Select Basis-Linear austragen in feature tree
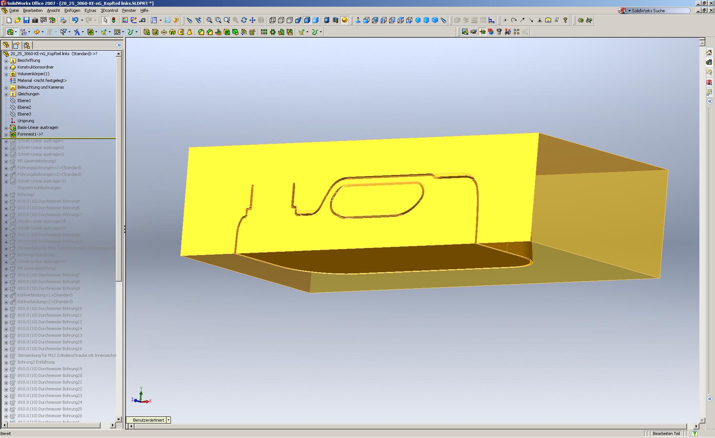The height and width of the screenshot is (438, 715). (x=38, y=127)
